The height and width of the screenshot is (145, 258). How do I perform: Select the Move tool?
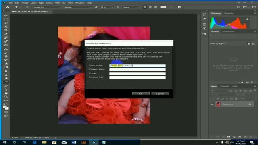pyautogui.click(x=6, y=15)
